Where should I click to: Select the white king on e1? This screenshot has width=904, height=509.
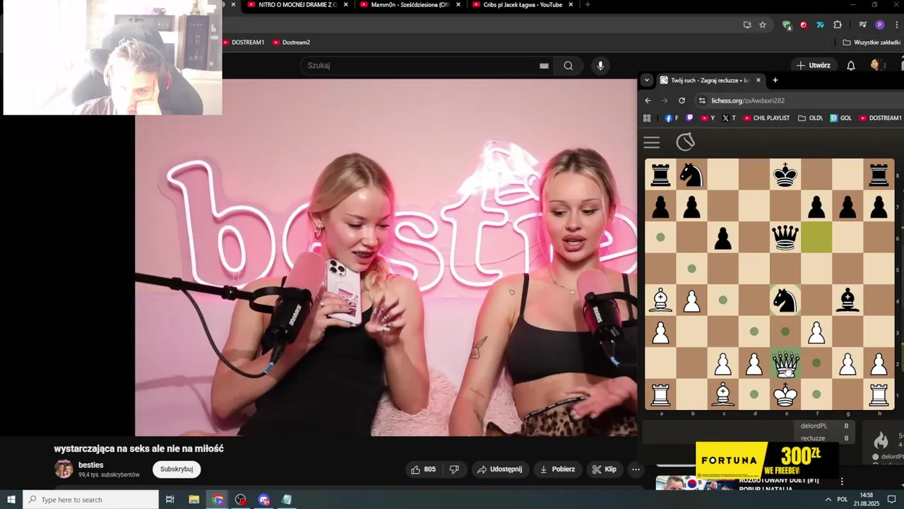[785, 394]
